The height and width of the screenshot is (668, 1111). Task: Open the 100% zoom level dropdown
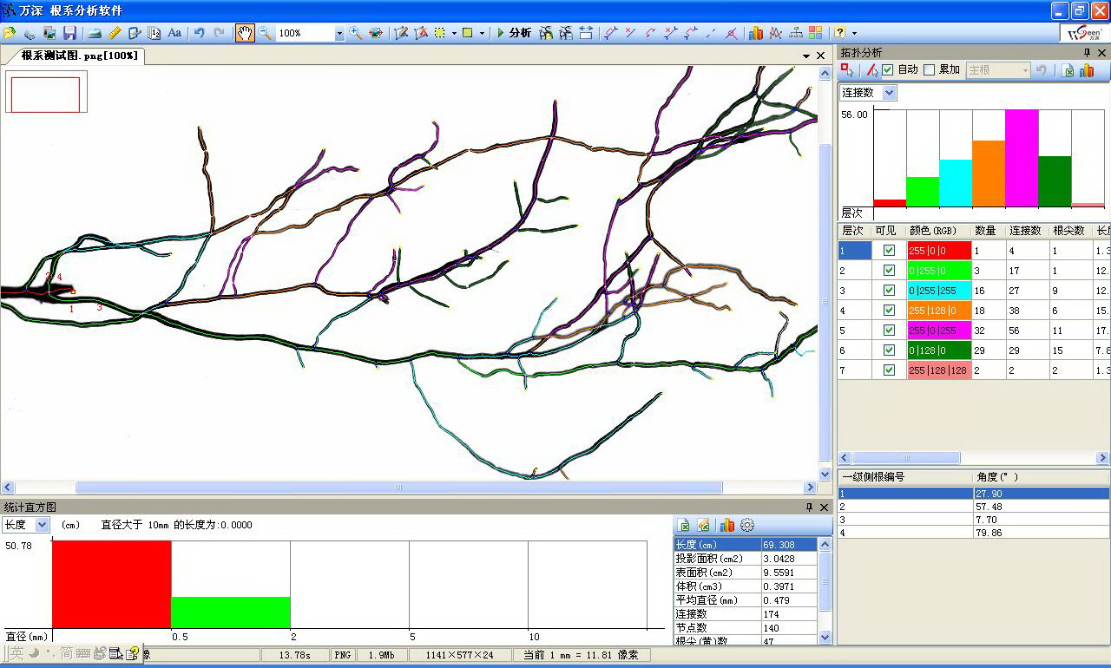pyautogui.click(x=339, y=33)
